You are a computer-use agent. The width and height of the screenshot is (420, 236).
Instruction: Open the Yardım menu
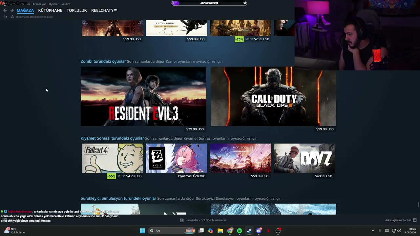pos(66,4)
